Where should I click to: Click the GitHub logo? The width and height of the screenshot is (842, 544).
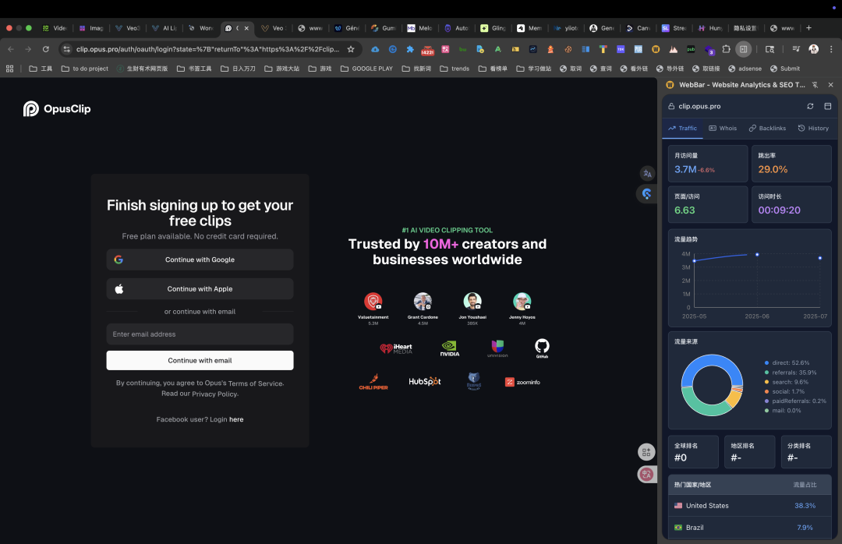(542, 348)
